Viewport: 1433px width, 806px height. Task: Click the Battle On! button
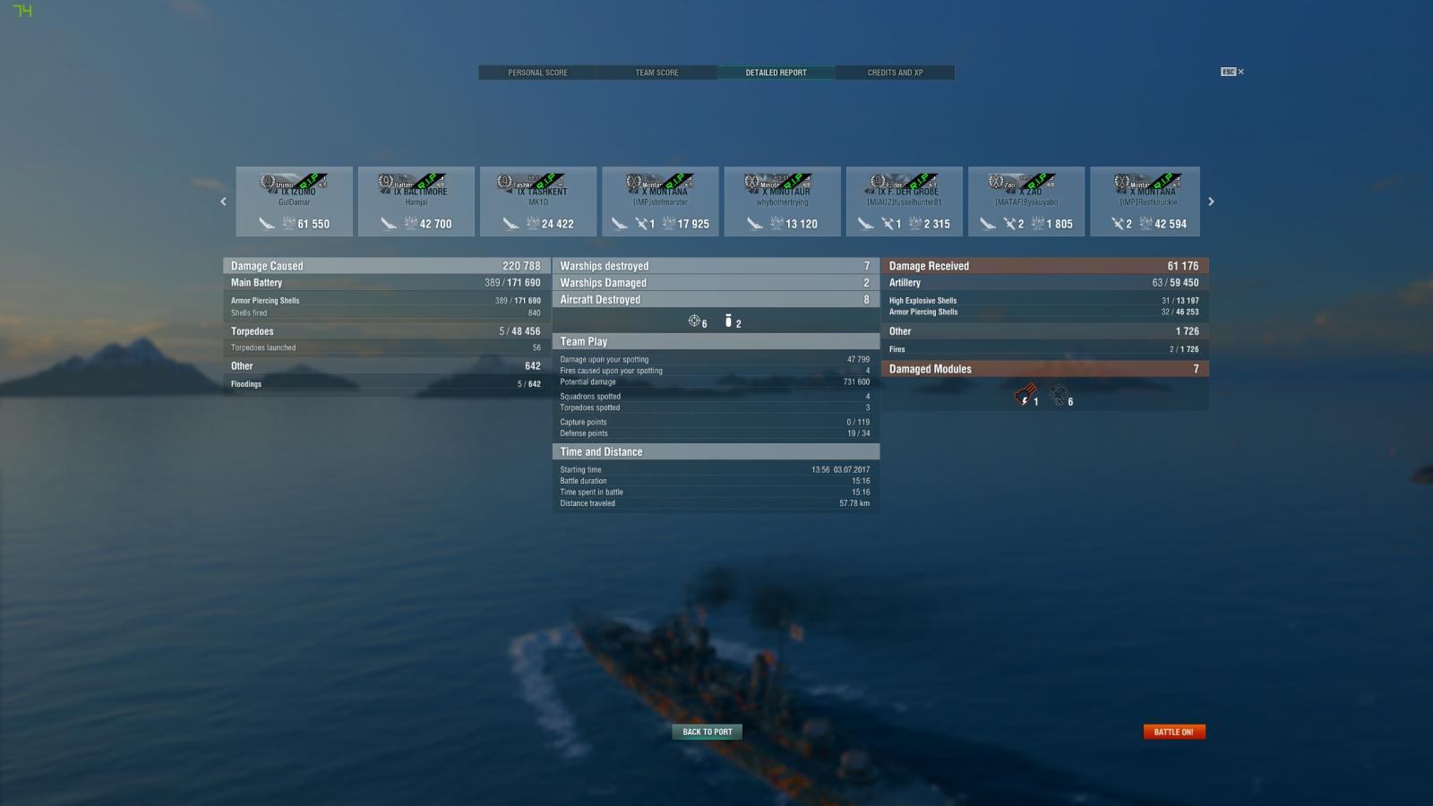tap(1174, 732)
